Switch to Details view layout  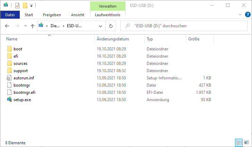239,143
